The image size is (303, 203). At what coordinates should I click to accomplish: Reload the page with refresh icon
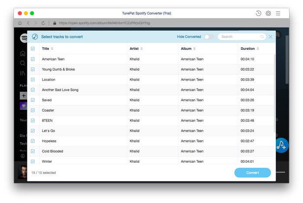coord(43,23)
